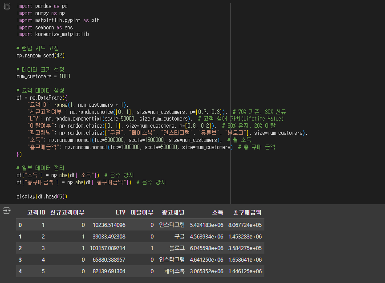The height and width of the screenshot is (283, 385).
Task: Select the 소득 column header
Action: 218,212
